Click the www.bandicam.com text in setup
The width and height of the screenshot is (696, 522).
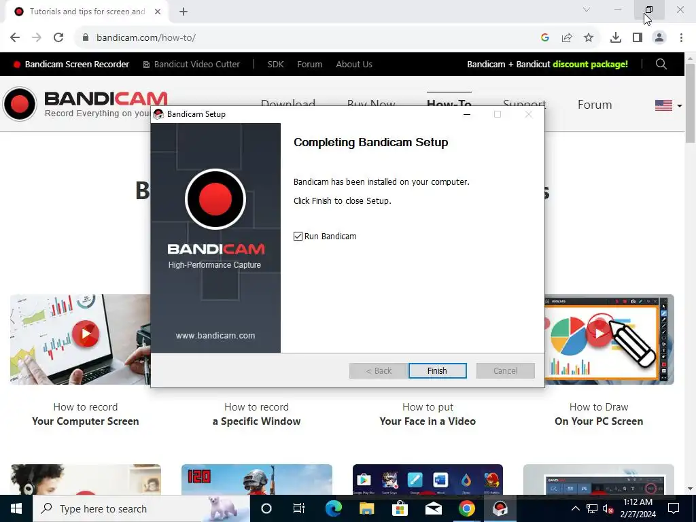215,336
